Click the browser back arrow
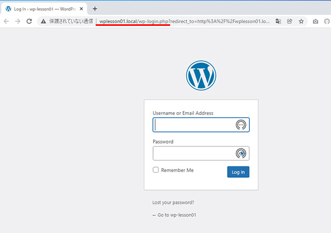 point(7,21)
